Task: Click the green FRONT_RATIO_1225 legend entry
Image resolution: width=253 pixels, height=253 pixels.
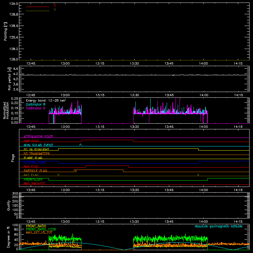Action: (41, 229)
